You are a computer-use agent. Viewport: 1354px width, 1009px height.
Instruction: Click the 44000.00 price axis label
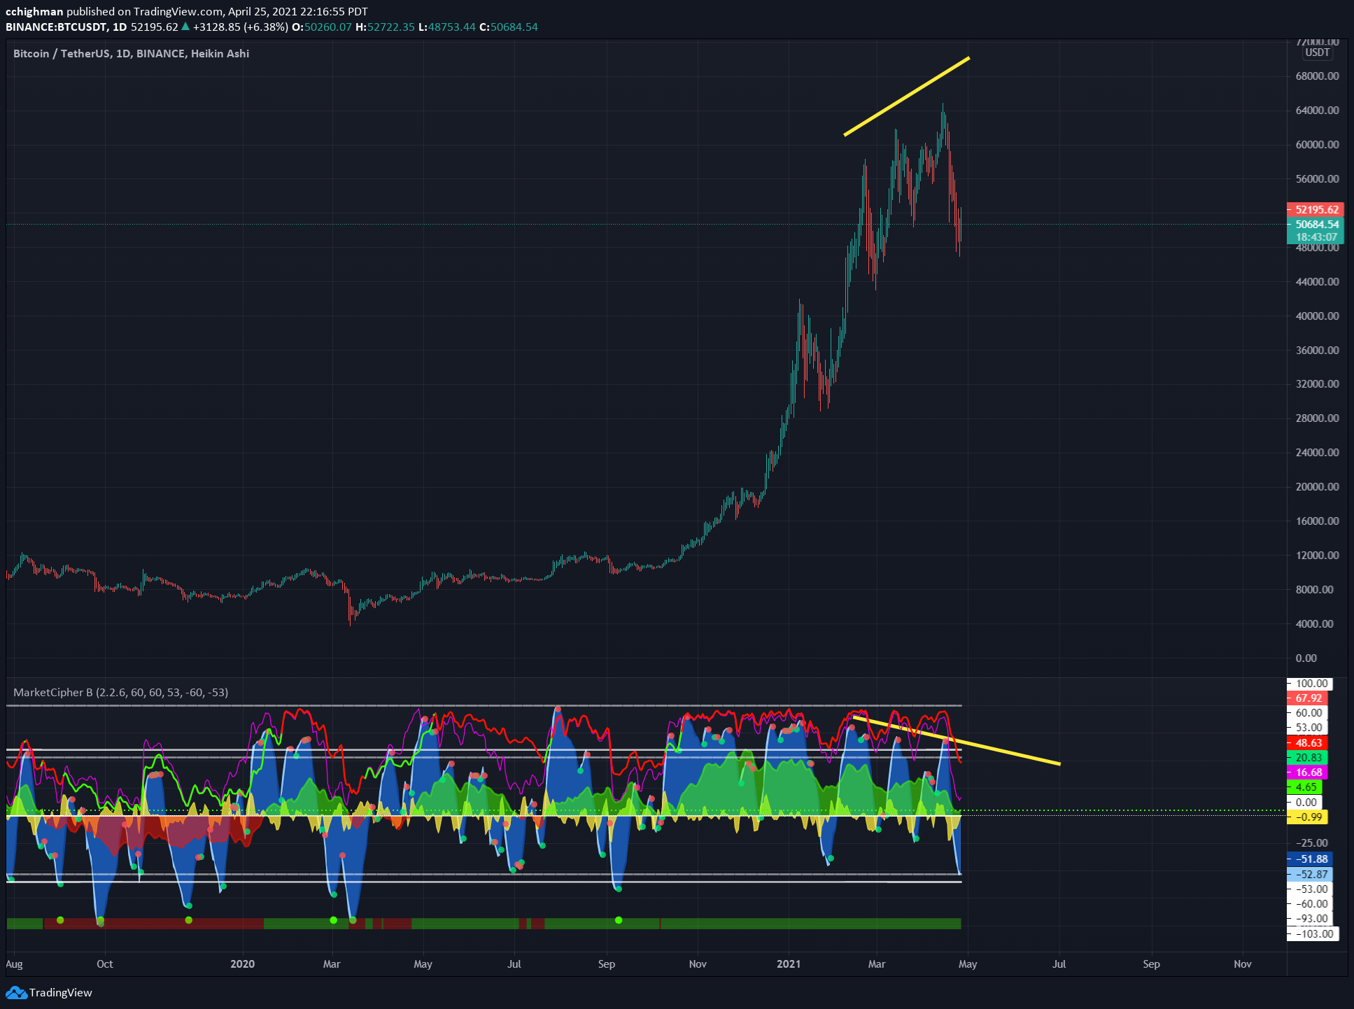[x=1317, y=281]
